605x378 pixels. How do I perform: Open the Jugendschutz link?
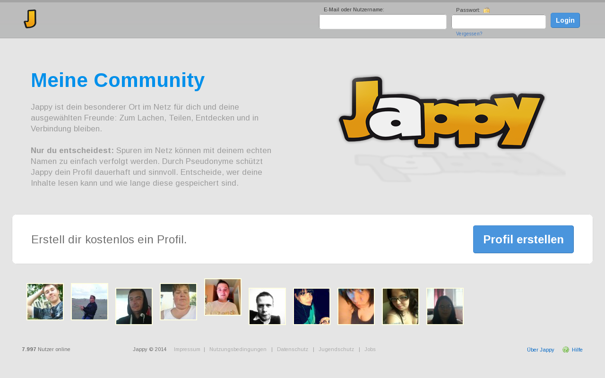336,349
